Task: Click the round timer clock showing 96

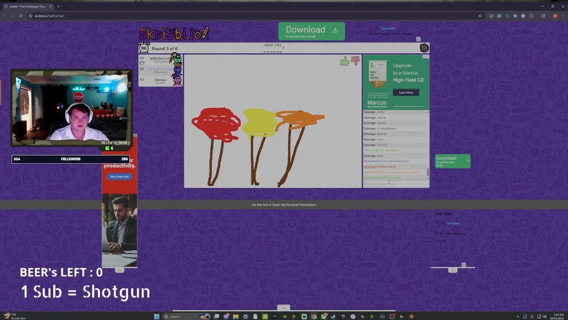Action: [x=143, y=48]
